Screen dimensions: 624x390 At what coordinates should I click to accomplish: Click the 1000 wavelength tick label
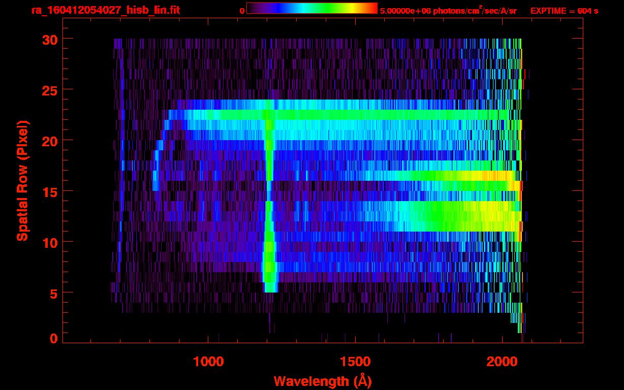pos(208,361)
